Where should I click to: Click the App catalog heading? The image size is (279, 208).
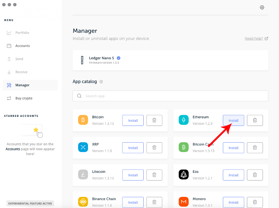click(85, 82)
